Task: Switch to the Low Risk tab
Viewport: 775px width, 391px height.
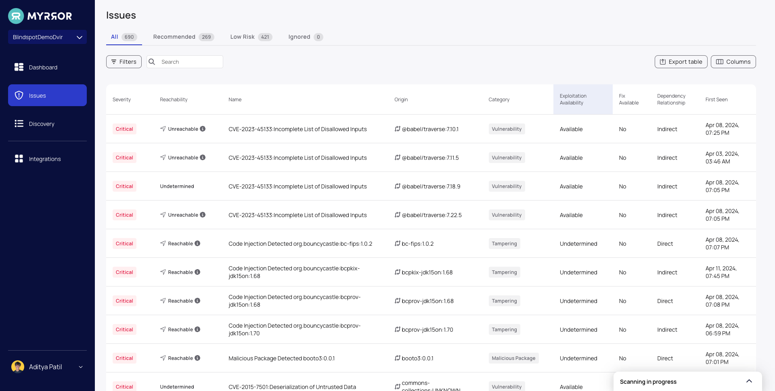Action: 251,37
